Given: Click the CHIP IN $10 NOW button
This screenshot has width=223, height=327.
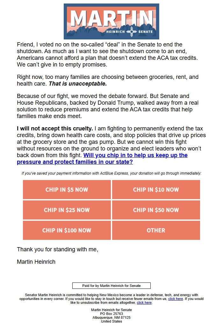Looking at the screenshot, I should pyautogui.click(x=156, y=190).
